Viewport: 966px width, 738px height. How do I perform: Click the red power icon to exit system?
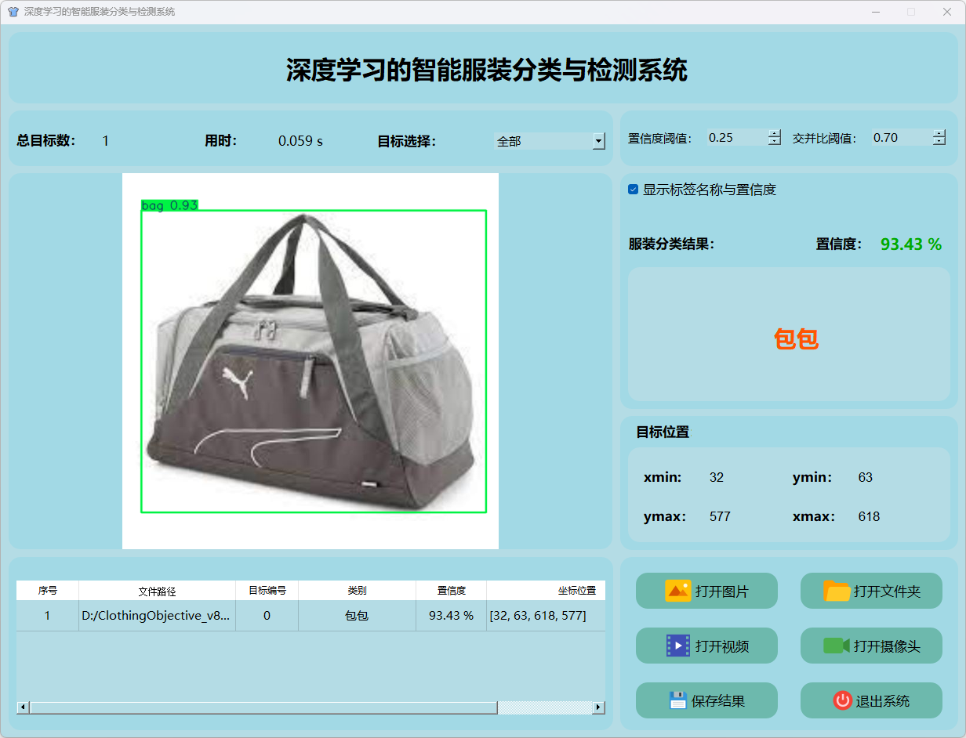pos(842,700)
